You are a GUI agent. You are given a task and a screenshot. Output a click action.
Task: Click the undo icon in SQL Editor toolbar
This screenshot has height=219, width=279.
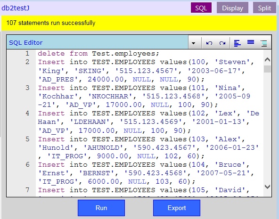coord(209,43)
